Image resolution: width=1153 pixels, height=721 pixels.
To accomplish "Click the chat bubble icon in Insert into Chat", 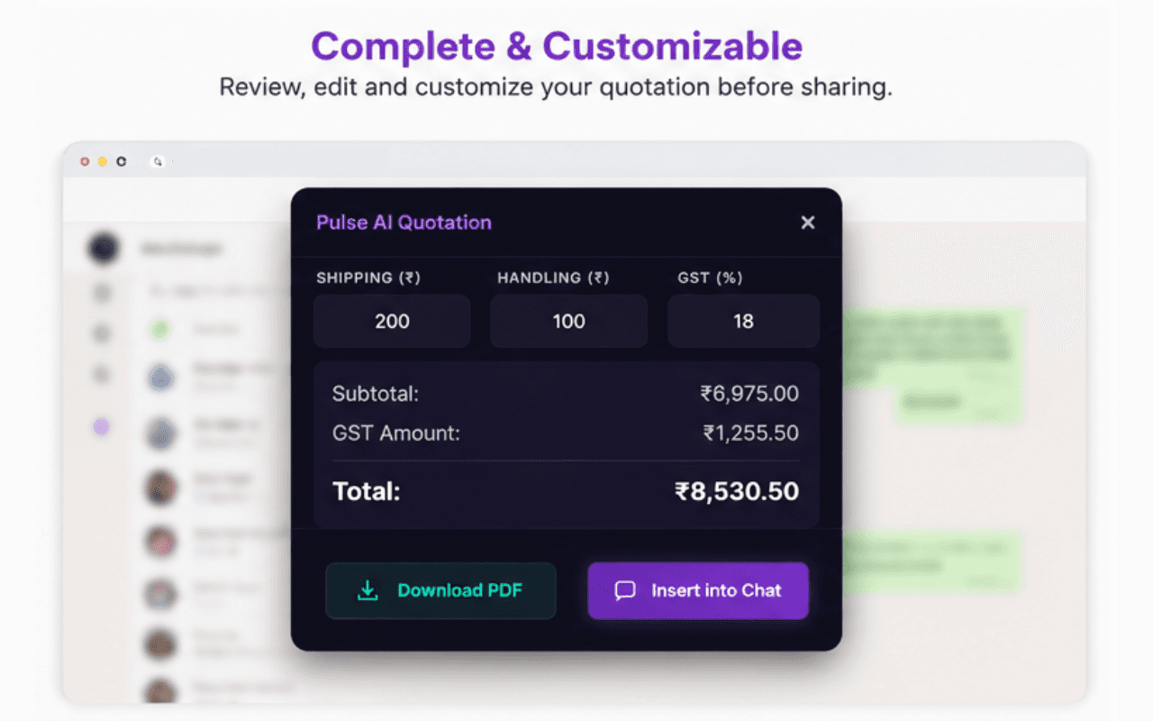I will 625,590.
